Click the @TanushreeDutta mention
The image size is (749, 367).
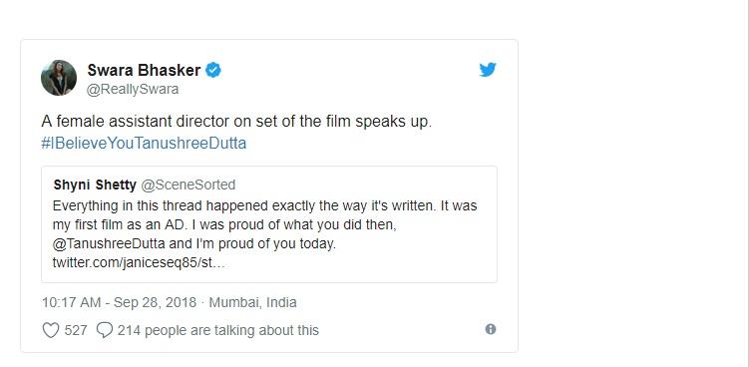point(109,243)
